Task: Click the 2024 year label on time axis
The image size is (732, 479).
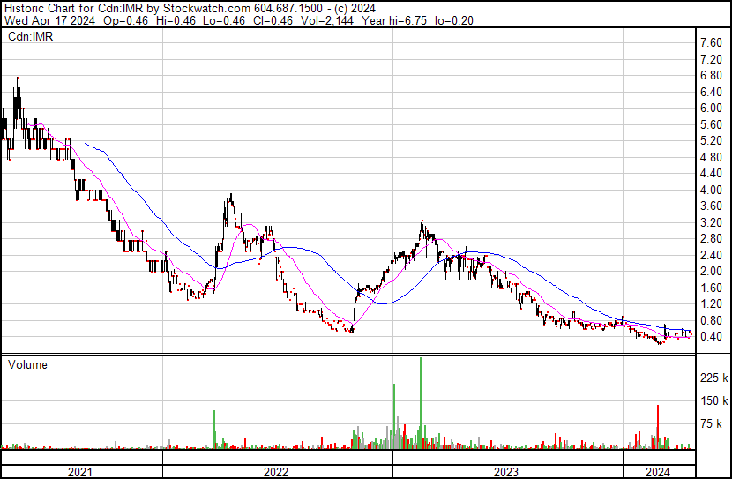Action: (658, 472)
